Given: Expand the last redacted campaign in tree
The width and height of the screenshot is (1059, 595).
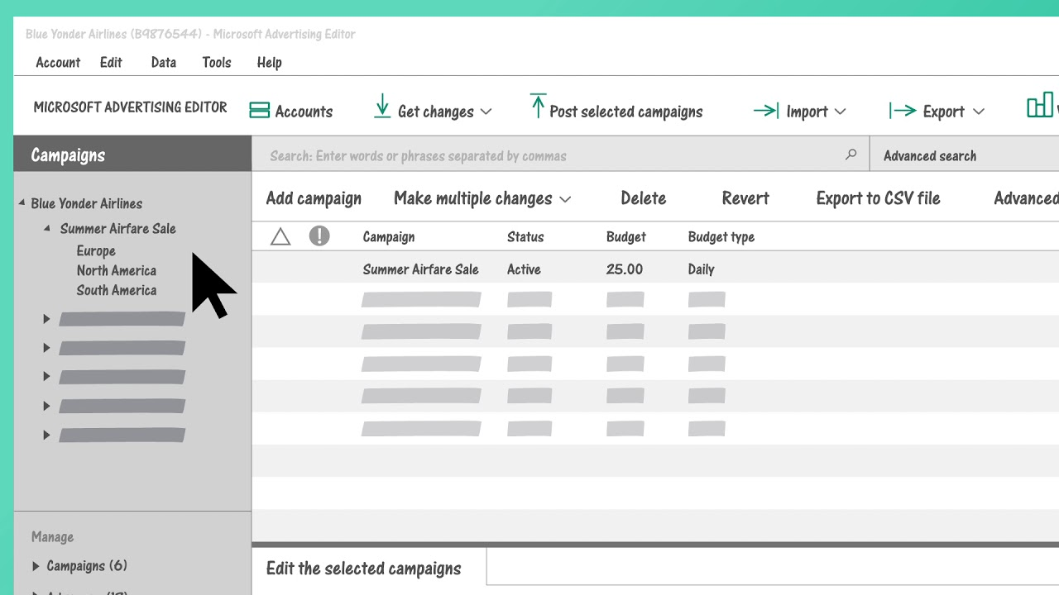Looking at the screenshot, I should pyautogui.click(x=46, y=435).
